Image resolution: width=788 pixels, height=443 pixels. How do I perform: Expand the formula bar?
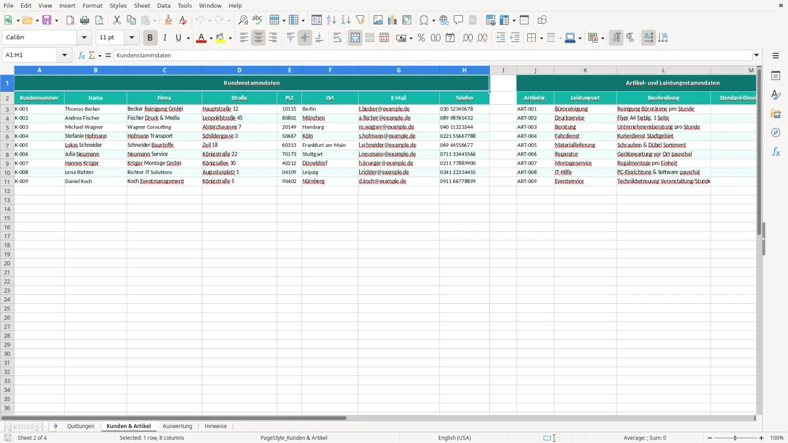click(x=756, y=55)
